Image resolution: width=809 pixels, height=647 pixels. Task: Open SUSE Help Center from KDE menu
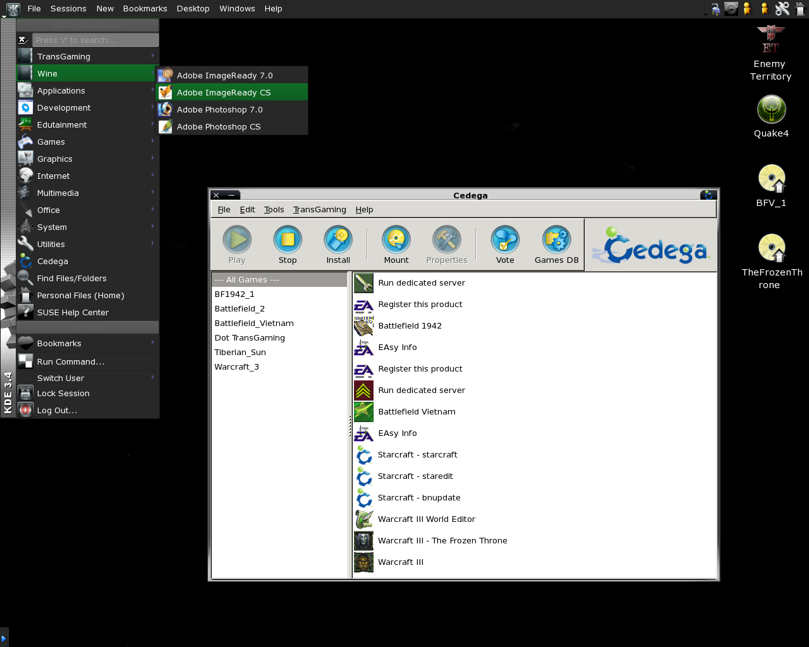[x=87, y=312]
